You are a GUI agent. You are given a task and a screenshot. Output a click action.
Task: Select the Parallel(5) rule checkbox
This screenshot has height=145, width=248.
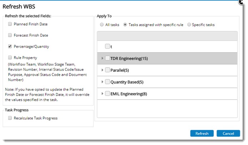(107, 70)
